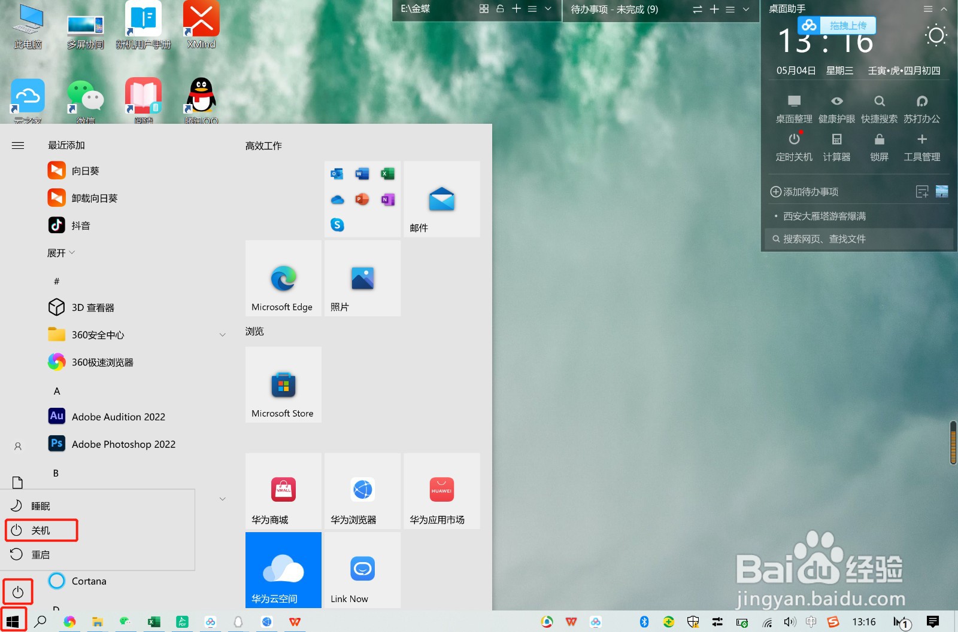Screen dimensions: 958x632
Task: Open the 邮件 mail tile
Action: (442, 199)
